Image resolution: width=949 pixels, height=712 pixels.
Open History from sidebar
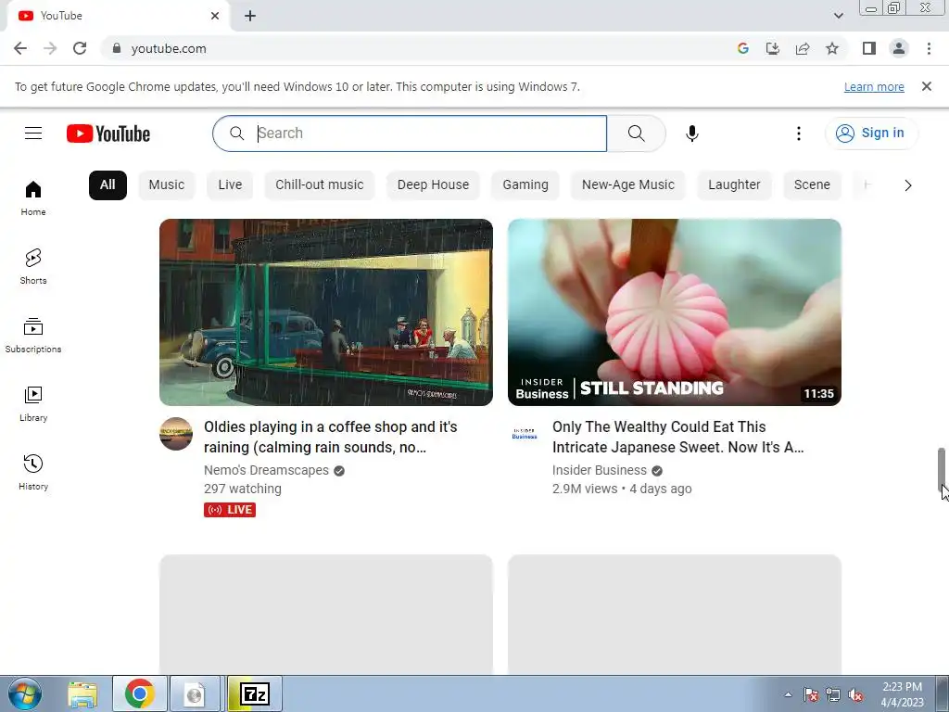coord(33,472)
